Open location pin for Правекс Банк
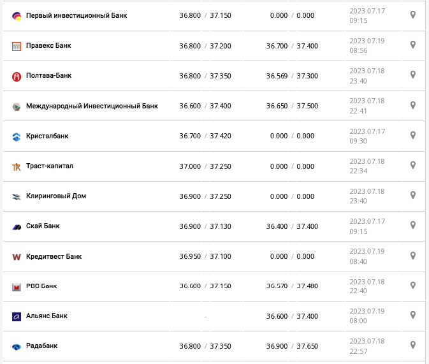Screen dimensions: 429x364 [x=413, y=45]
